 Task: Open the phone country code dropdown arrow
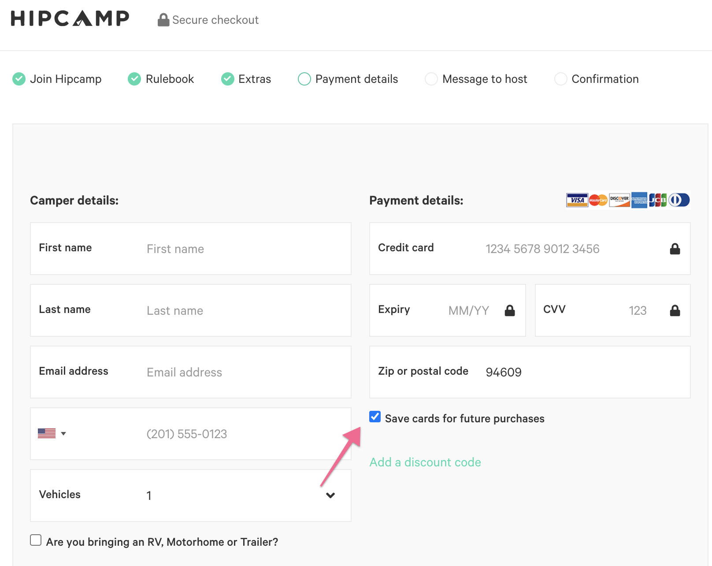click(x=63, y=434)
